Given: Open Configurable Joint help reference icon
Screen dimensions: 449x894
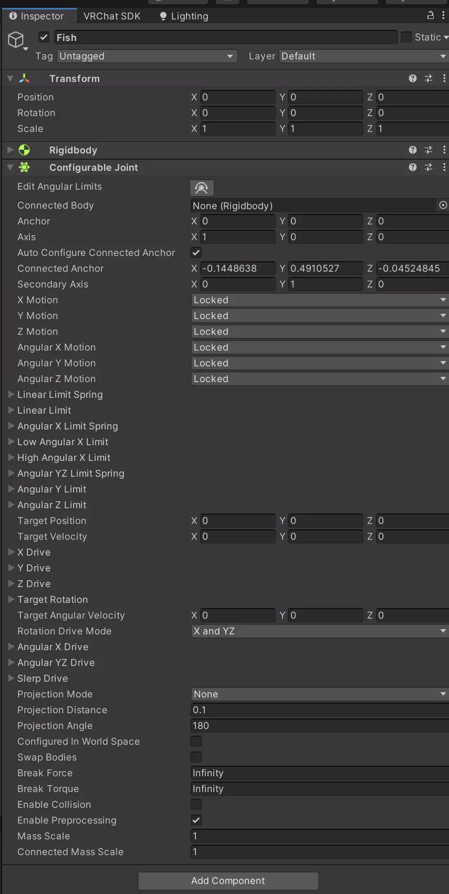Looking at the screenshot, I should coord(413,167).
